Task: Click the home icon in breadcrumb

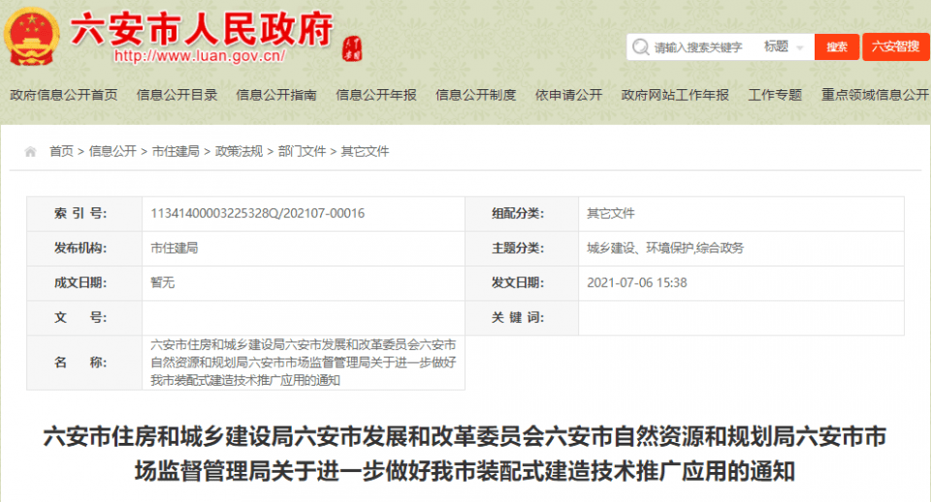Action: (30, 152)
